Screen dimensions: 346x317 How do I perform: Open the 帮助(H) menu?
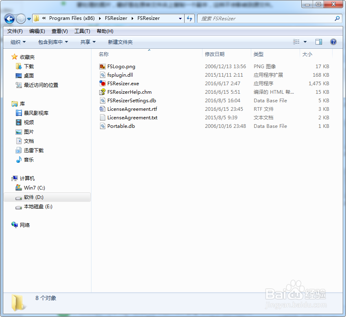105,31
